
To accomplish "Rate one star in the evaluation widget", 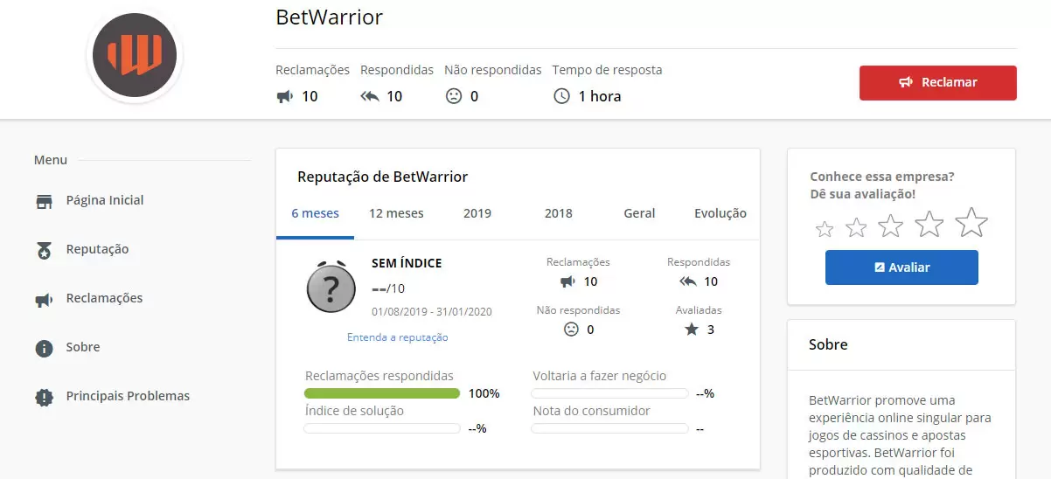I will pyautogui.click(x=825, y=229).
